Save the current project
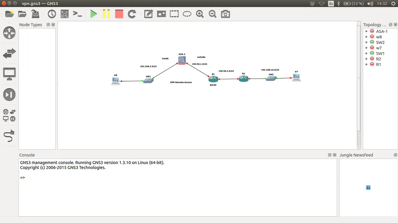 click(35, 14)
